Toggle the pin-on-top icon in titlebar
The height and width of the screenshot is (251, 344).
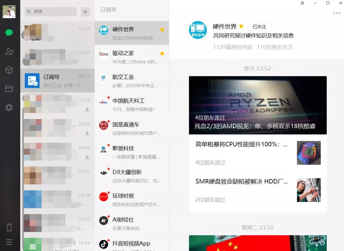click(302, 4)
